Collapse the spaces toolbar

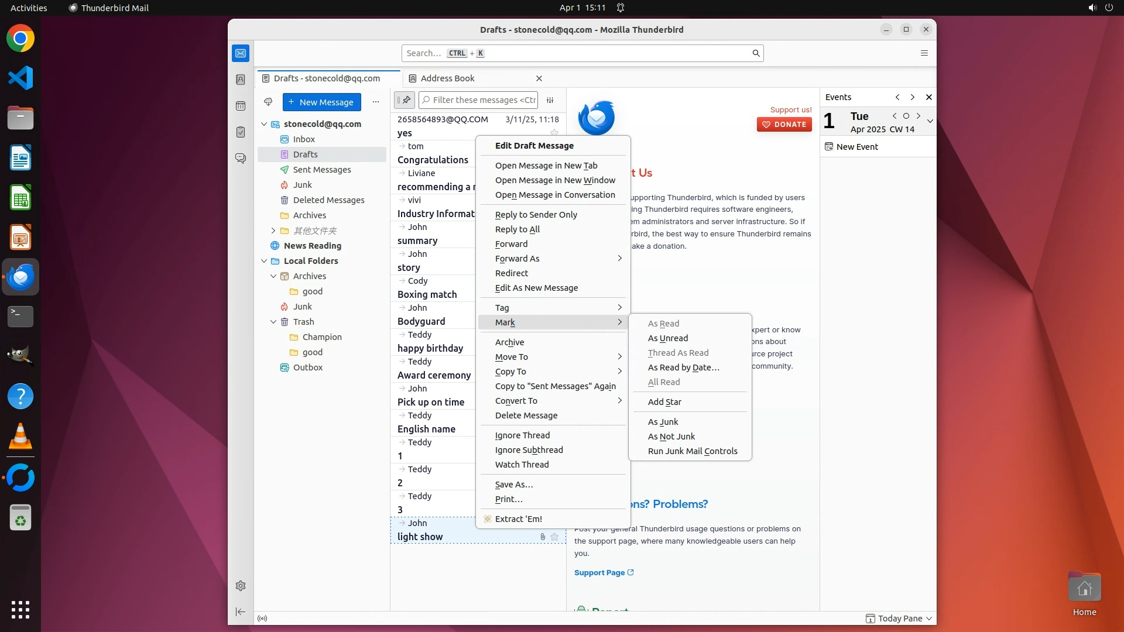pos(241,612)
